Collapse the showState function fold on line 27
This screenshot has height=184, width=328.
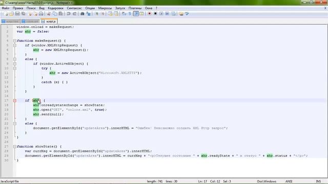(15, 147)
